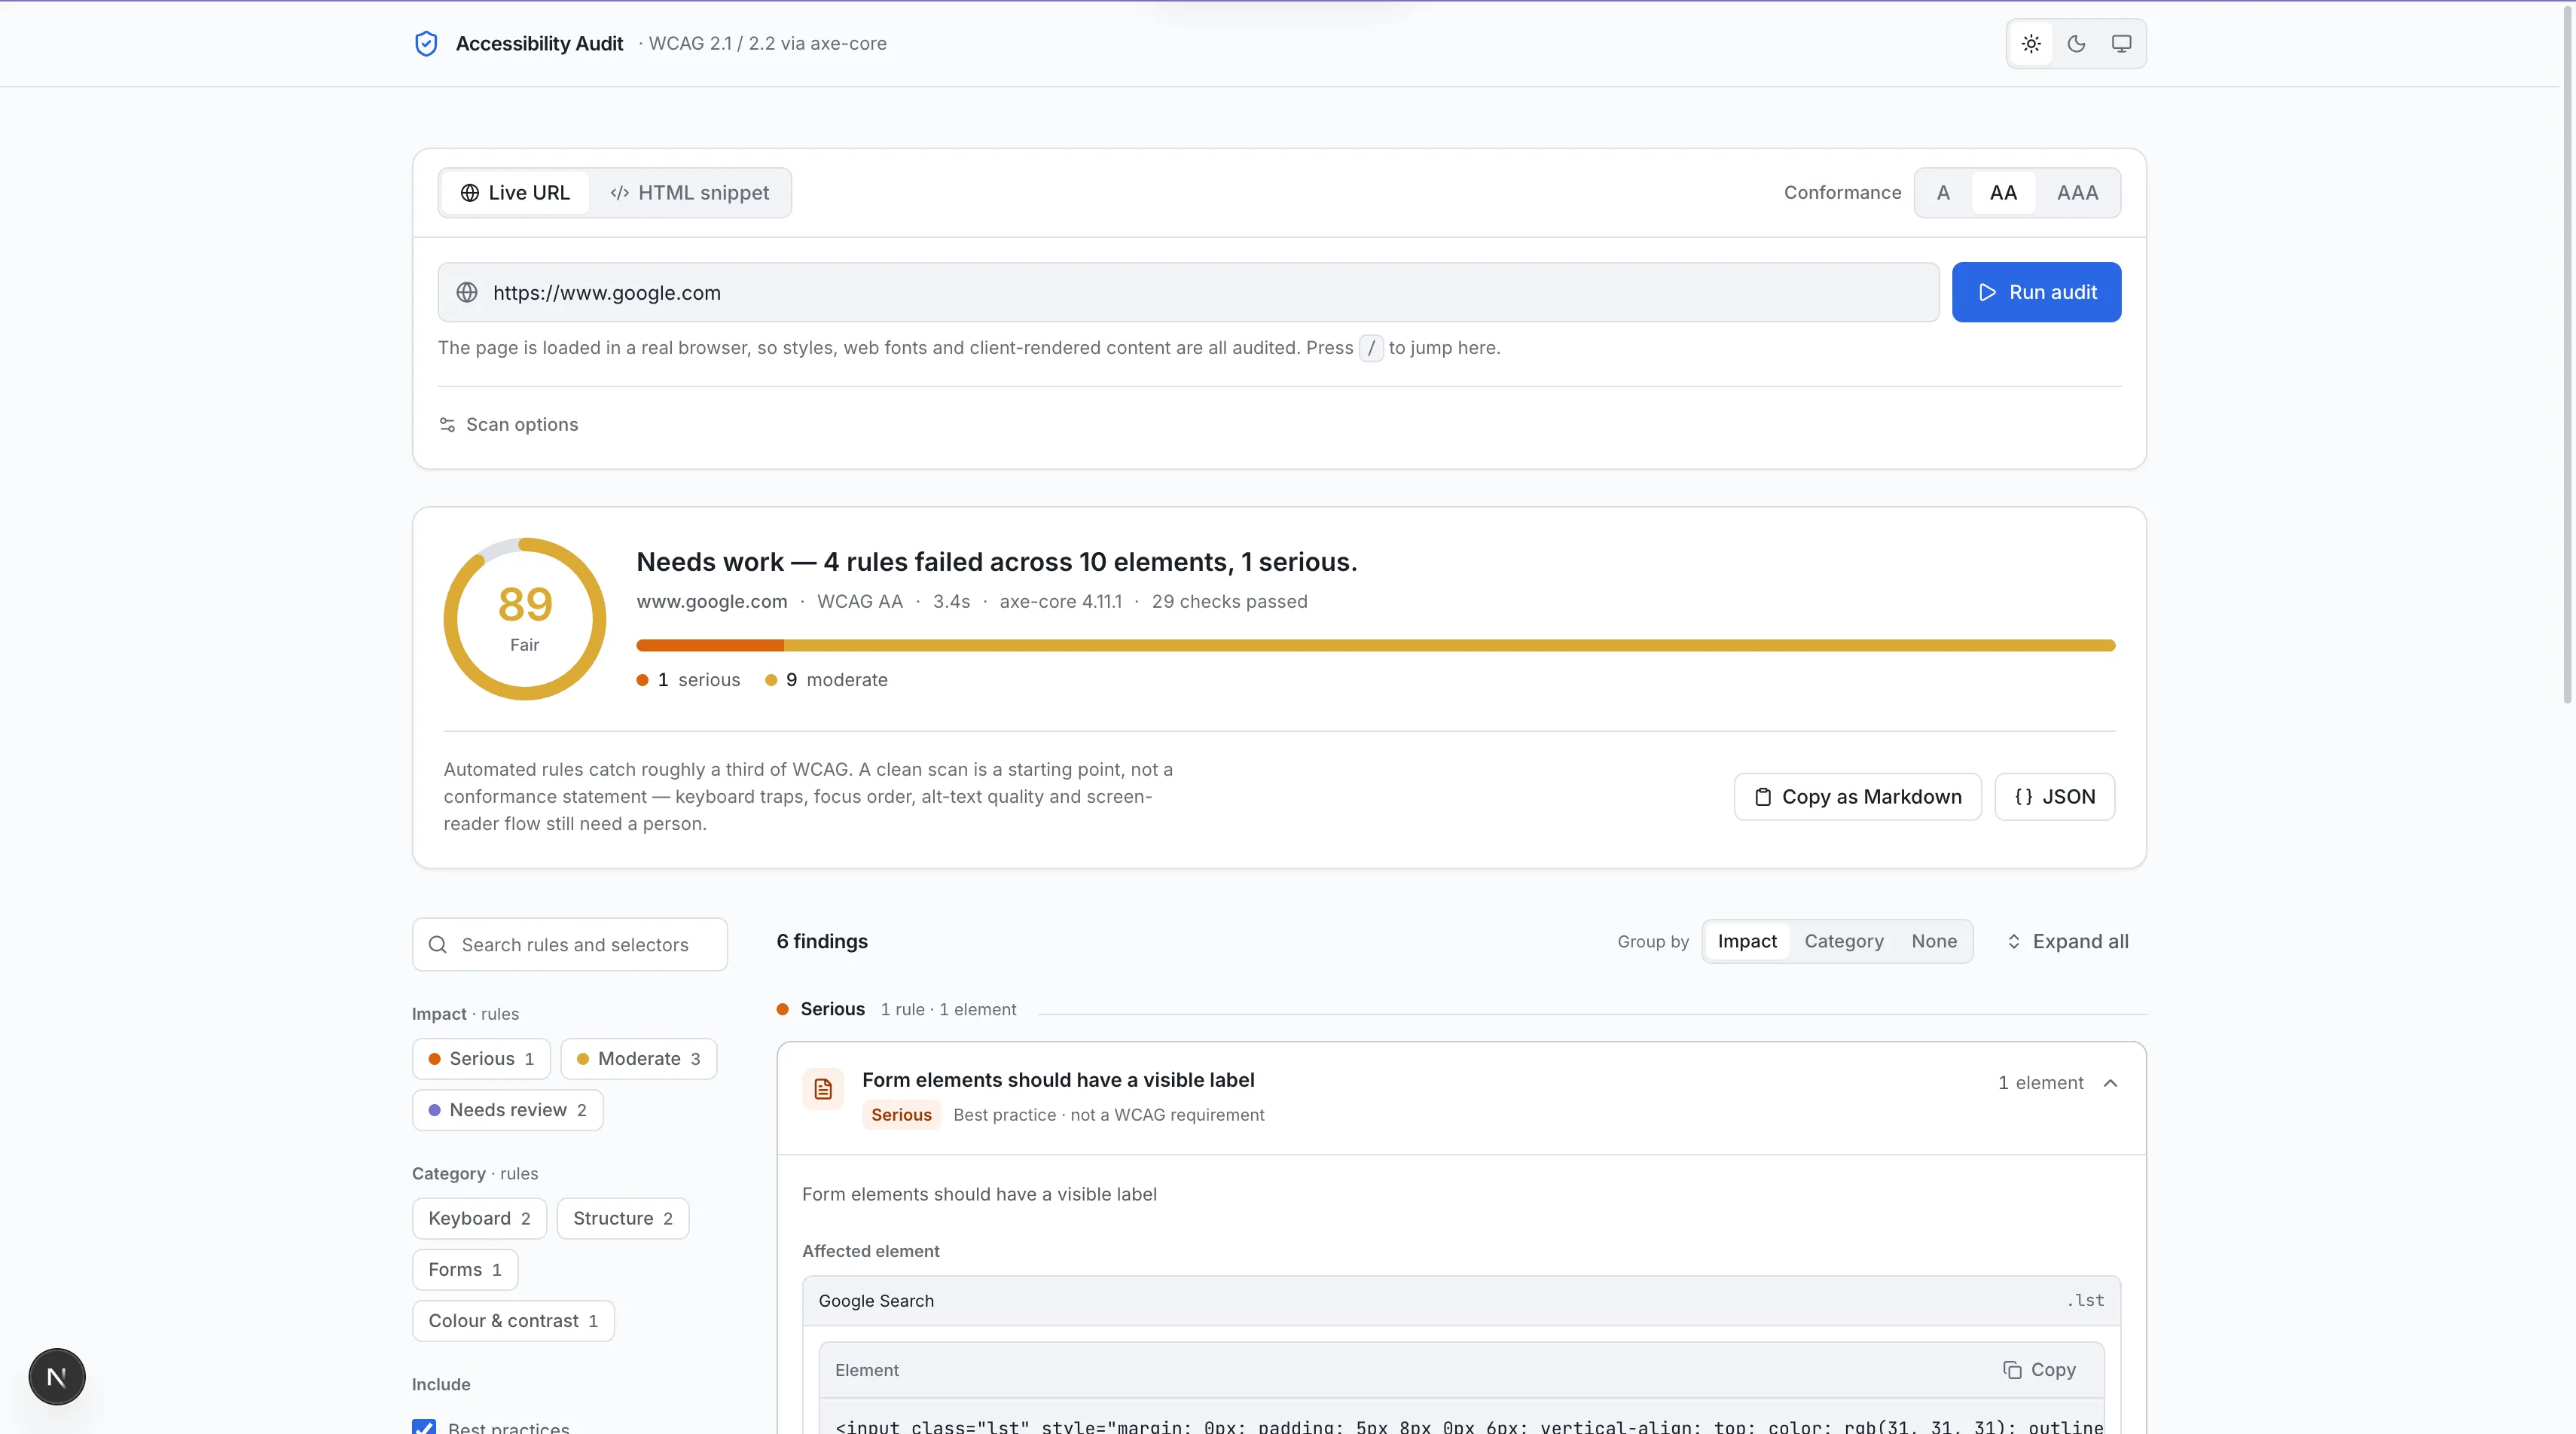Click the 'Google Search' affected element row
This screenshot has width=2576, height=1434.
point(1461,1301)
